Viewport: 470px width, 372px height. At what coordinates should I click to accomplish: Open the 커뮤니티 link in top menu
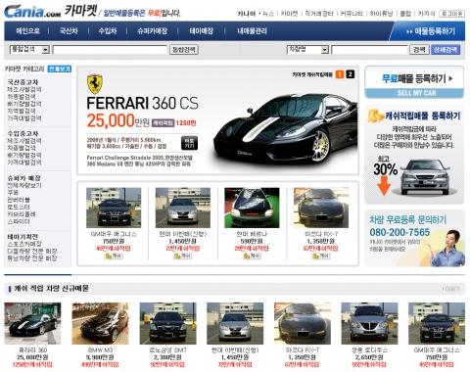[x=352, y=14]
